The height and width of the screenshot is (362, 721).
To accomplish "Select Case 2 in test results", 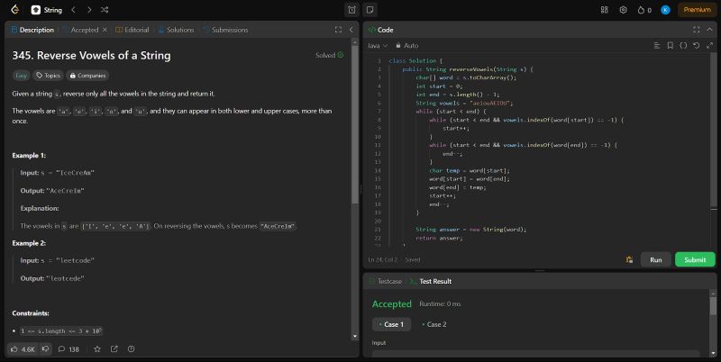I will click(x=434, y=324).
